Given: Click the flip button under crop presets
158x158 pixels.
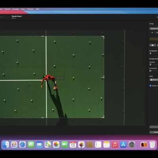Looking at the screenshot, I should [x=152, y=45].
